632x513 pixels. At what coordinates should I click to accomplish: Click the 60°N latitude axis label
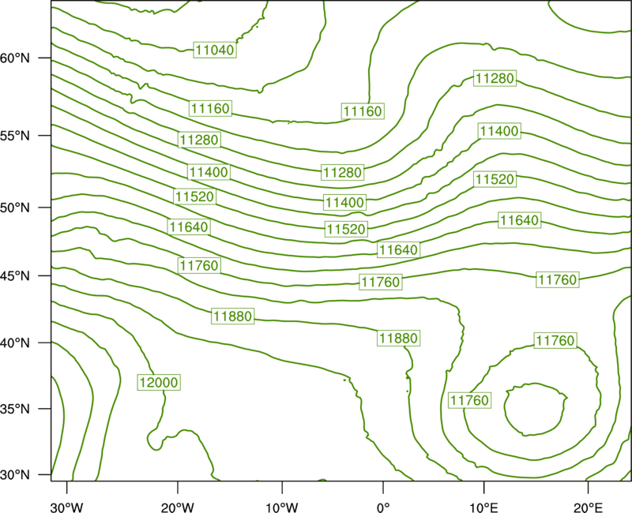[15, 58]
